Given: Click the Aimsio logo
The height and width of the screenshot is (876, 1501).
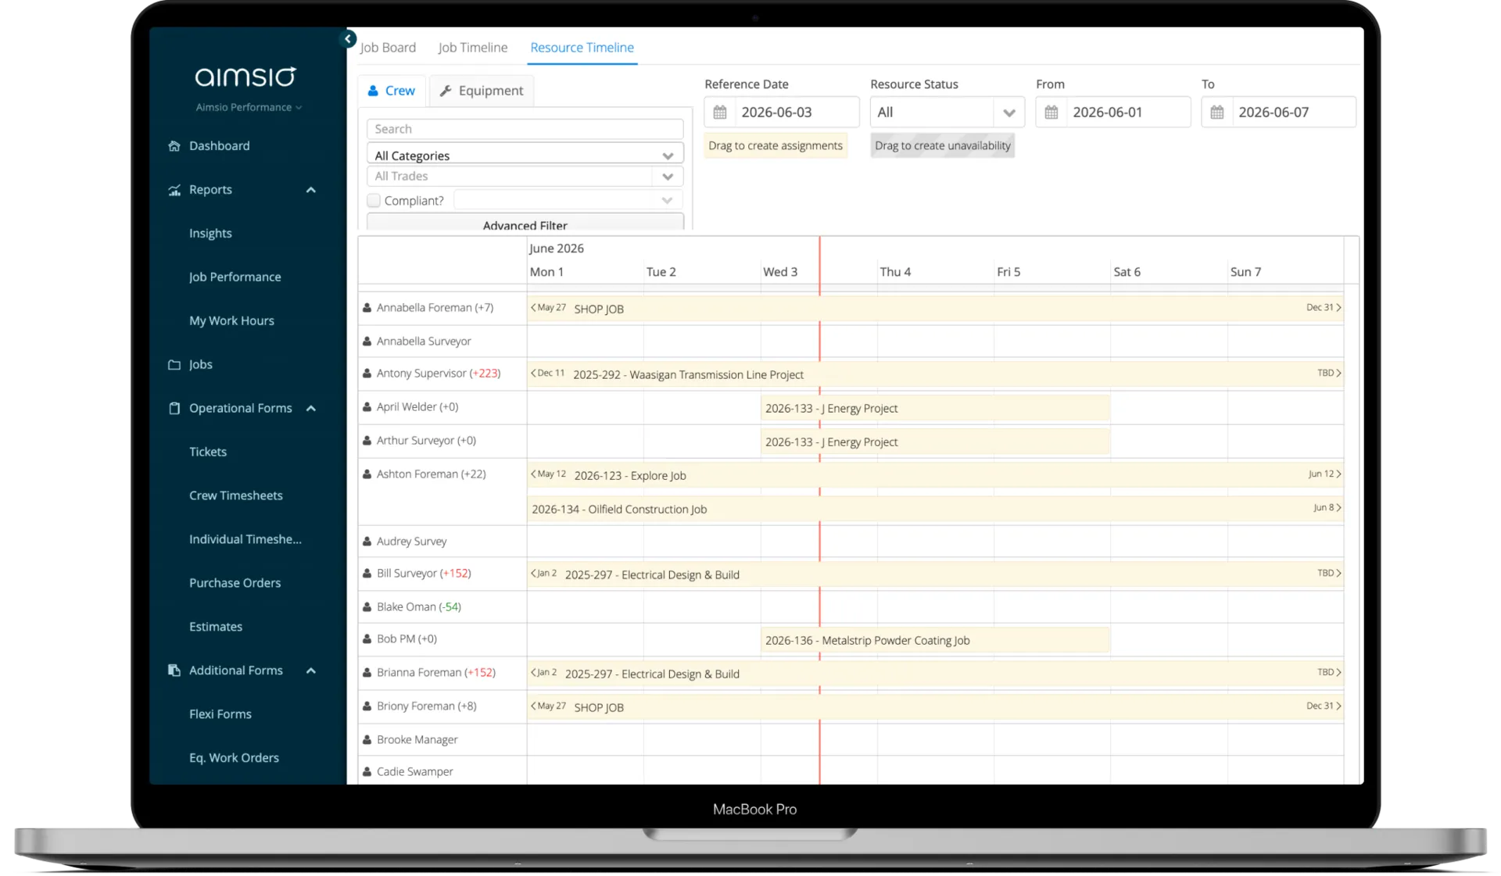Looking at the screenshot, I should (245, 76).
